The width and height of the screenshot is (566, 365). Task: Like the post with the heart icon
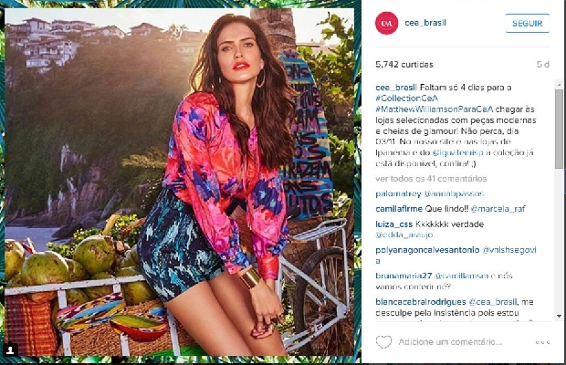tap(383, 341)
